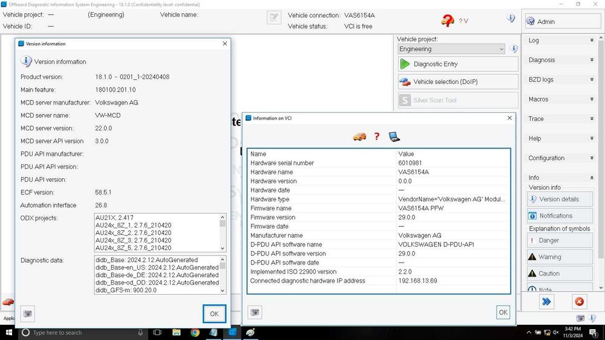605x340 pixels.
Task: Open the Windows Start menu
Action: coord(9,332)
